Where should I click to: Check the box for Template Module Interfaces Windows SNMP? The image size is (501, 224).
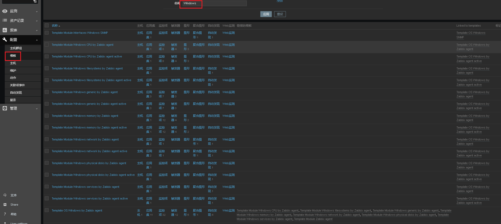point(47,33)
